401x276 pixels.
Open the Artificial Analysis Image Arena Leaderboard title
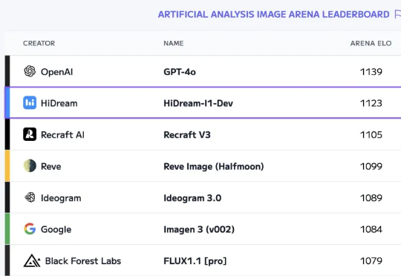tap(273, 14)
